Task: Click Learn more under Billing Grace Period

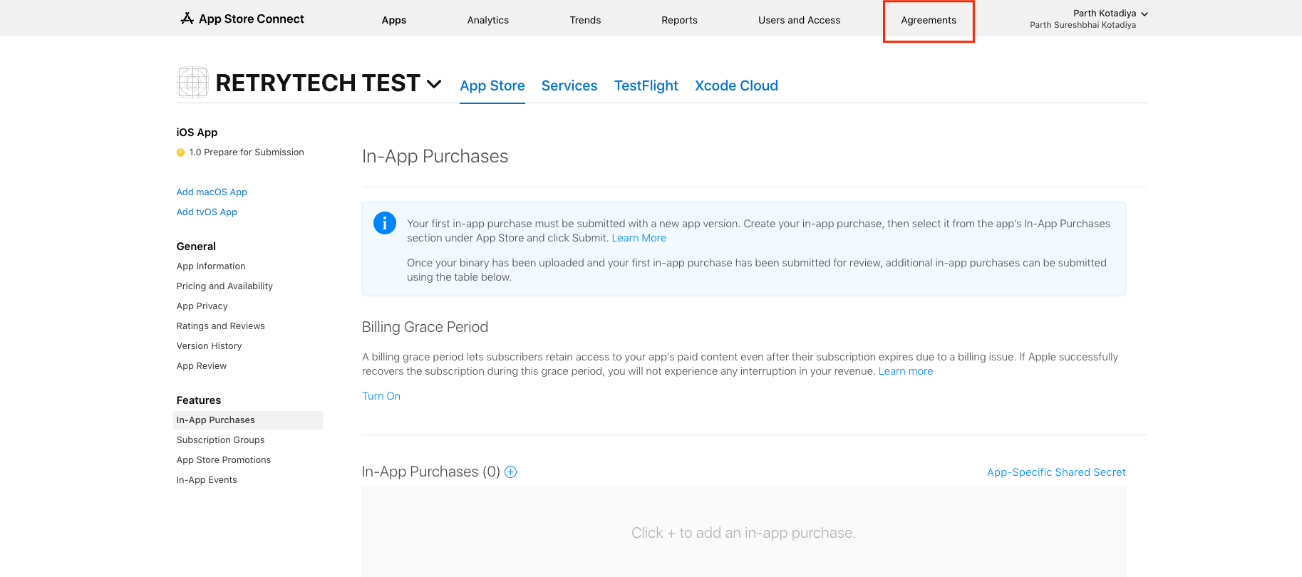Action: coord(906,371)
